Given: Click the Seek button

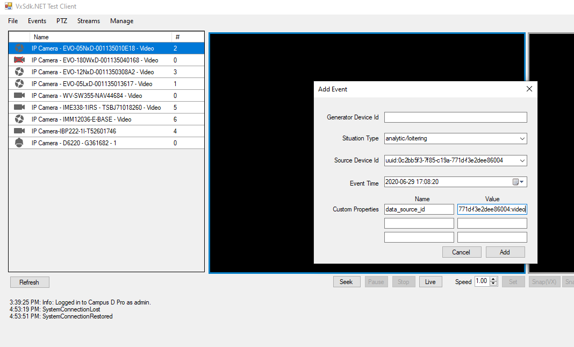Looking at the screenshot, I should [346, 282].
